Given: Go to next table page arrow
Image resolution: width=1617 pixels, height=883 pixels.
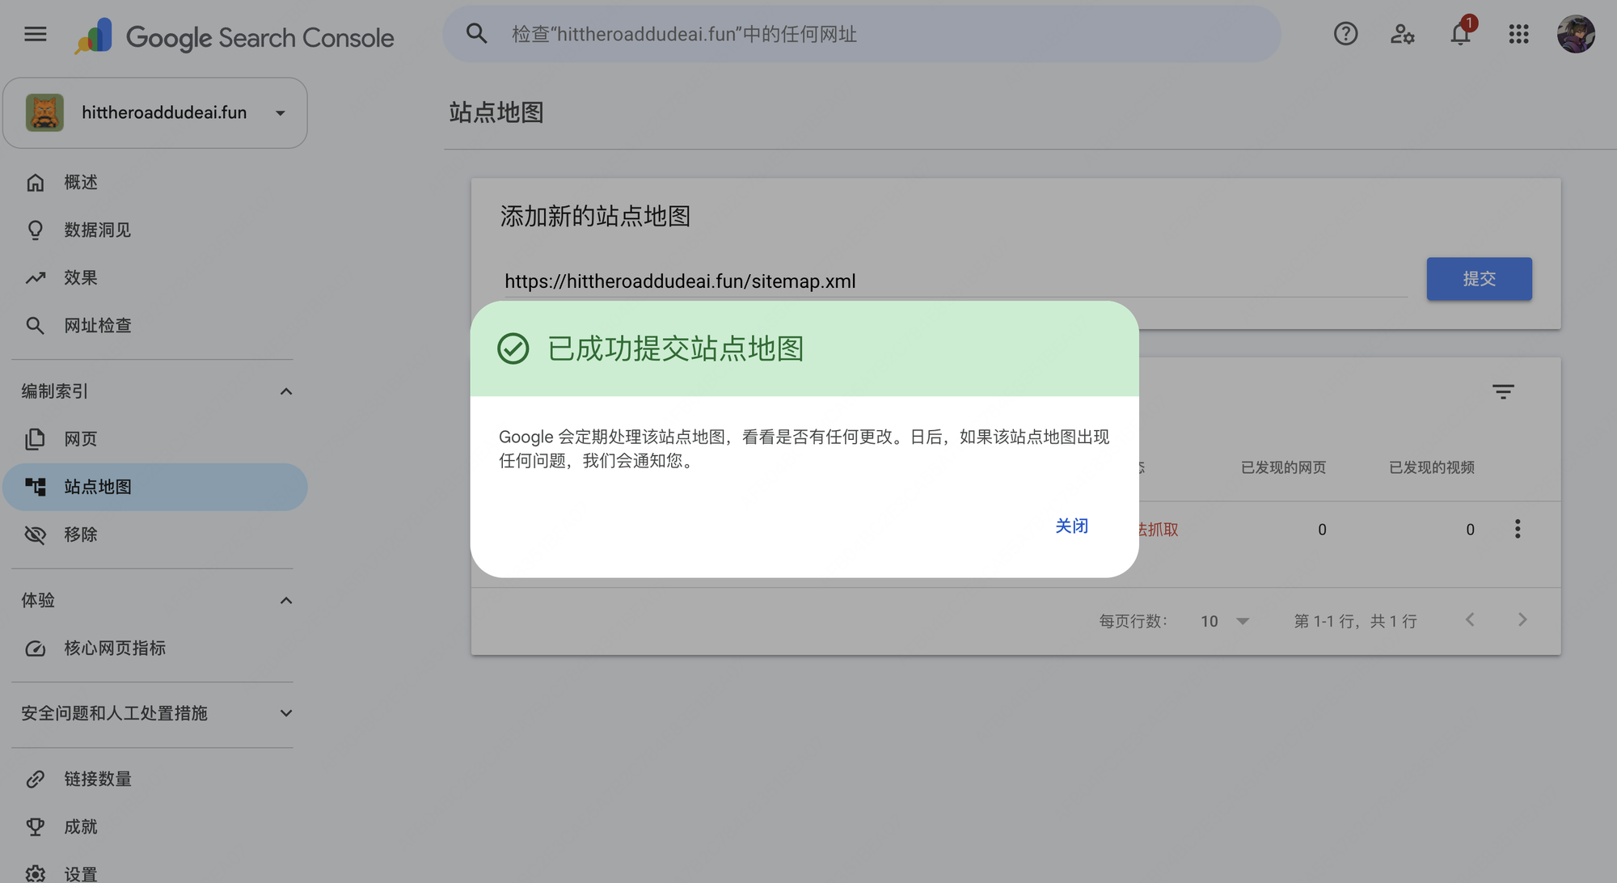Looking at the screenshot, I should [x=1522, y=620].
